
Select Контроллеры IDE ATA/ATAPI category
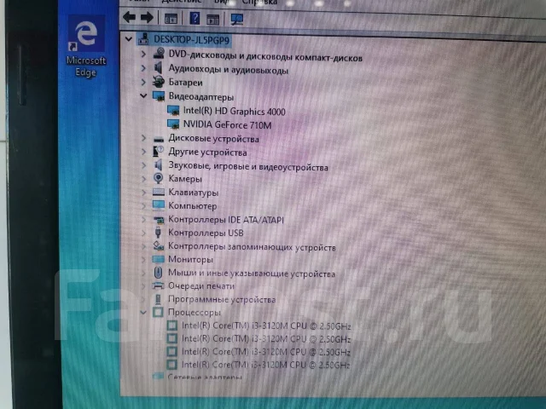point(226,220)
